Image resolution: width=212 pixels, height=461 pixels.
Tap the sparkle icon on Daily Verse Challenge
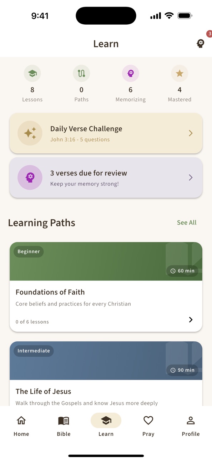[30, 133]
